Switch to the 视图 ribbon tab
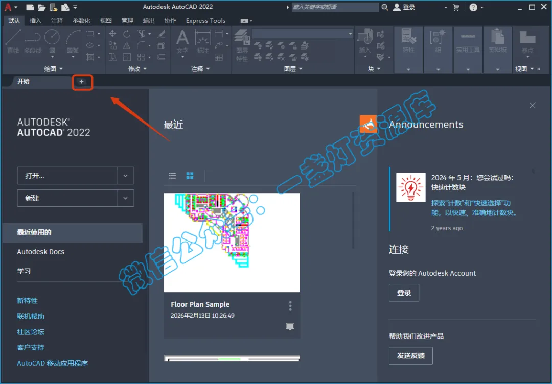 coord(106,21)
